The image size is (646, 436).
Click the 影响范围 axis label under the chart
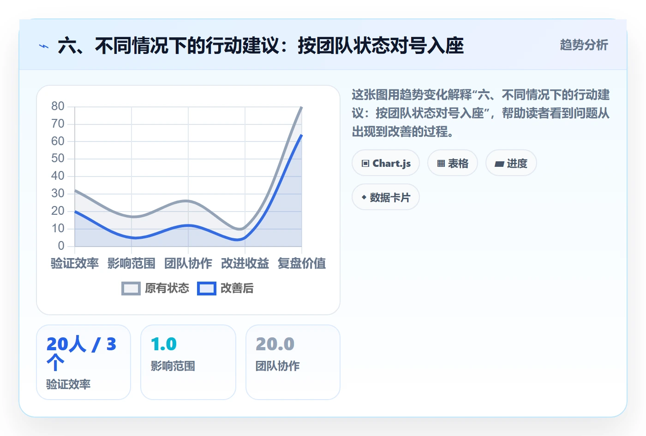pyautogui.click(x=132, y=263)
